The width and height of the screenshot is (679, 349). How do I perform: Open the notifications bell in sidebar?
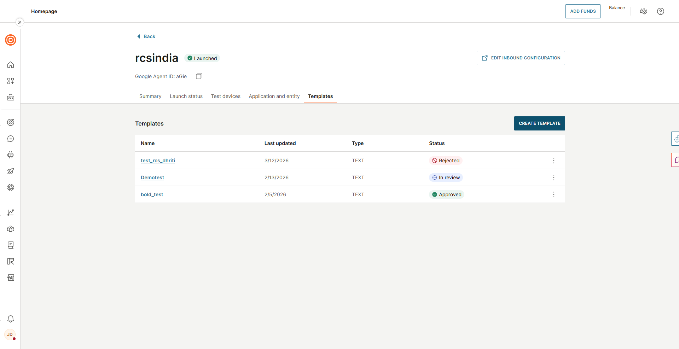11,319
